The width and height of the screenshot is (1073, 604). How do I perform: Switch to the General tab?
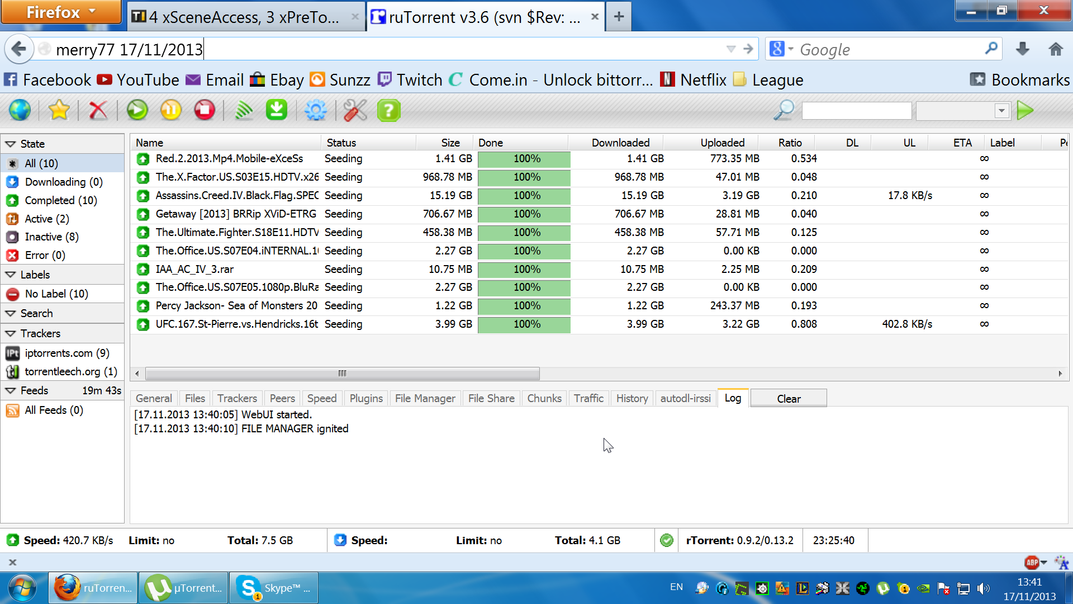click(x=154, y=398)
